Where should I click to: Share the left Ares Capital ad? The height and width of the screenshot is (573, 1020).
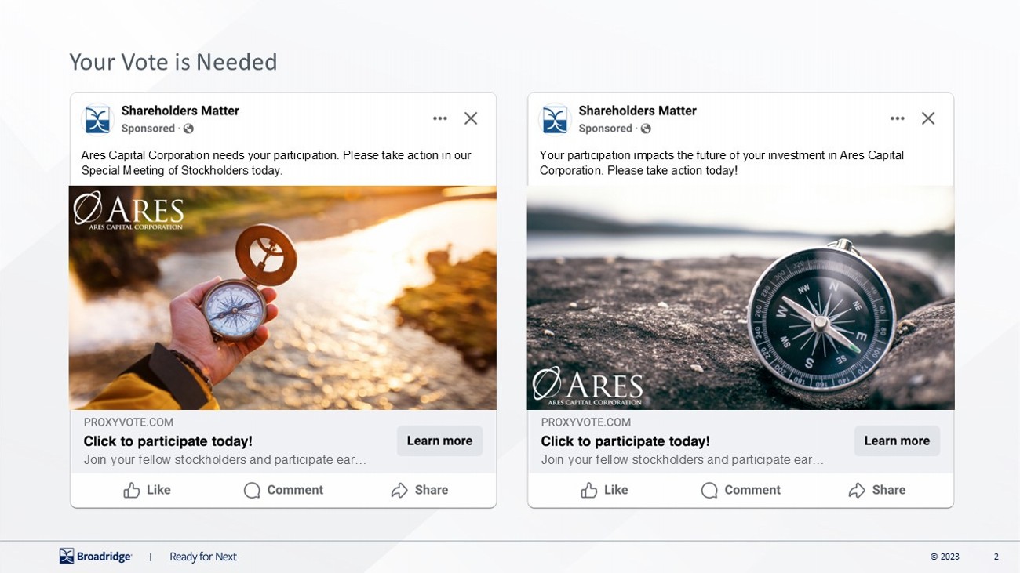[420, 490]
